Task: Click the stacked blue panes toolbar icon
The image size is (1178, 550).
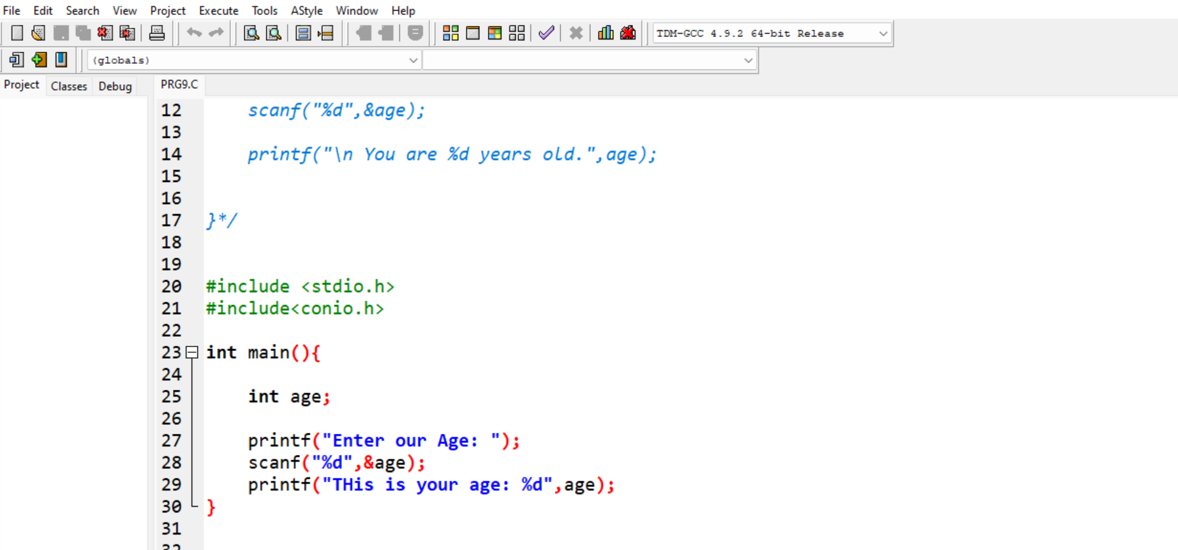Action: [x=304, y=33]
